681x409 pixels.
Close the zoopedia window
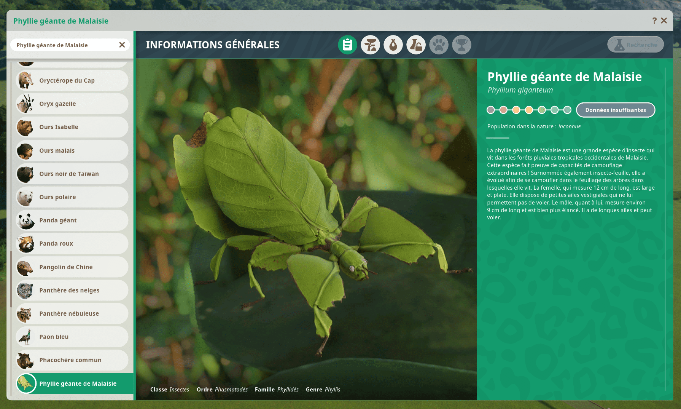pyautogui.click(x=664, y=21)
